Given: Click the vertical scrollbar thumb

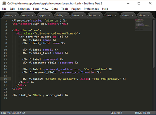Looking at the screenshot, I should pos(154,44).
